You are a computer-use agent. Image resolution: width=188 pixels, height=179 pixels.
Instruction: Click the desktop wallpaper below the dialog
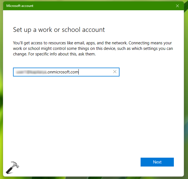(94, 178)
